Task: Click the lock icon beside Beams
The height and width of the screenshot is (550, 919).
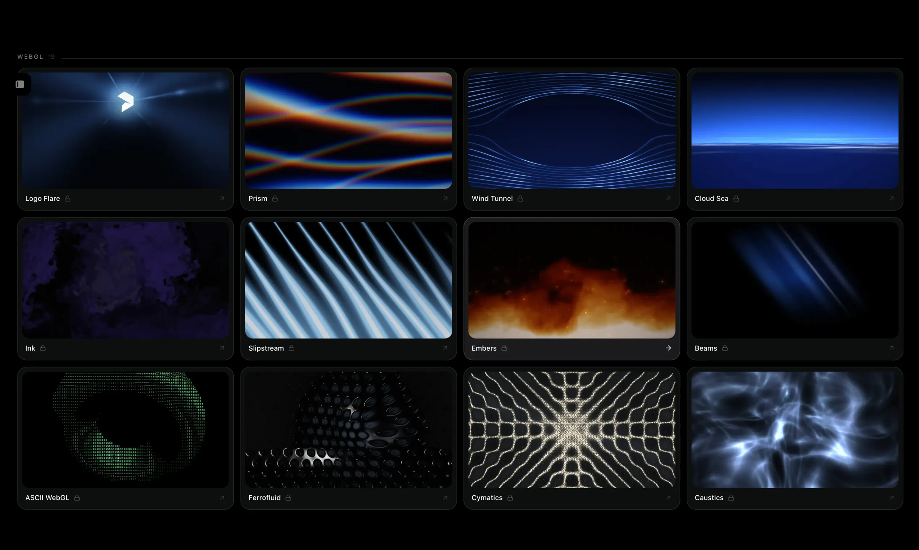Action: pyautogui.click(x=725, y=348)
